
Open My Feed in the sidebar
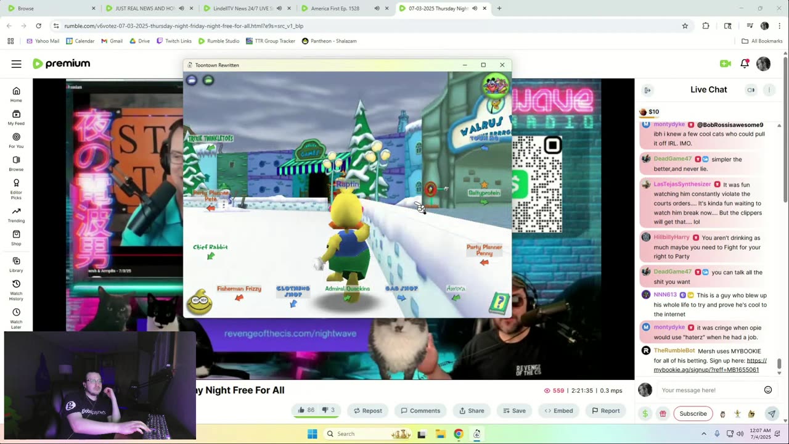tap(16, 118)
